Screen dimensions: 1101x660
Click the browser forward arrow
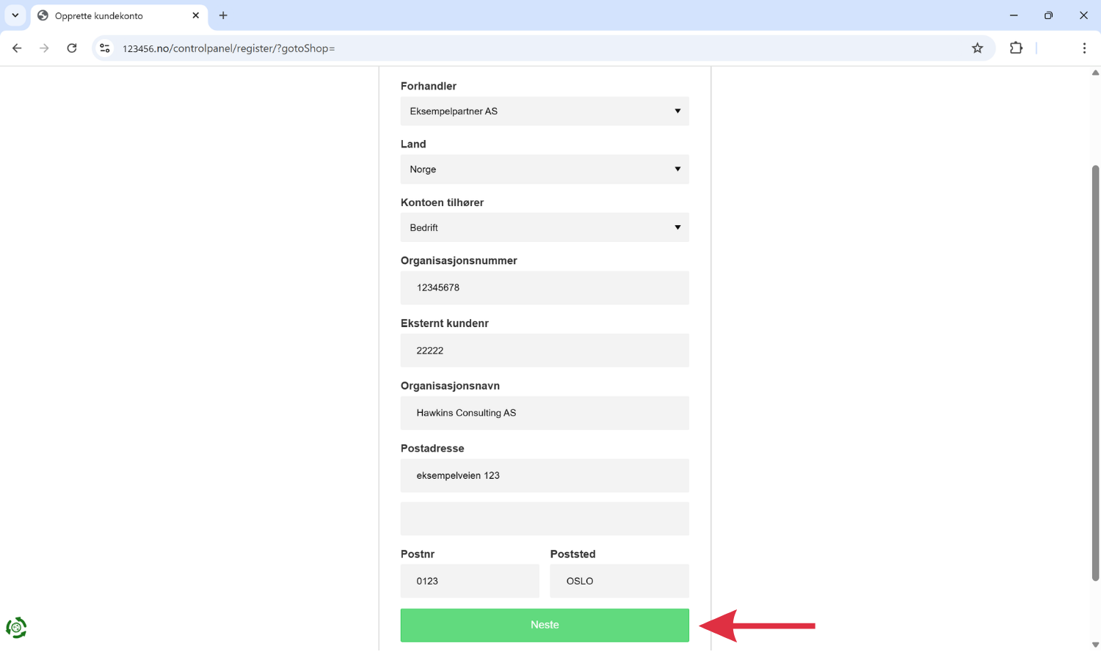click(x=44, y=48)
